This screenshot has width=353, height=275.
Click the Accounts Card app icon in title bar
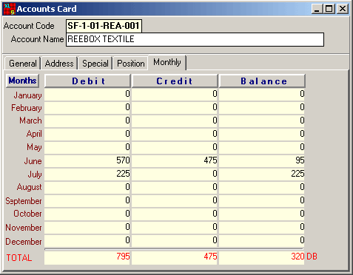click(10, 9)
